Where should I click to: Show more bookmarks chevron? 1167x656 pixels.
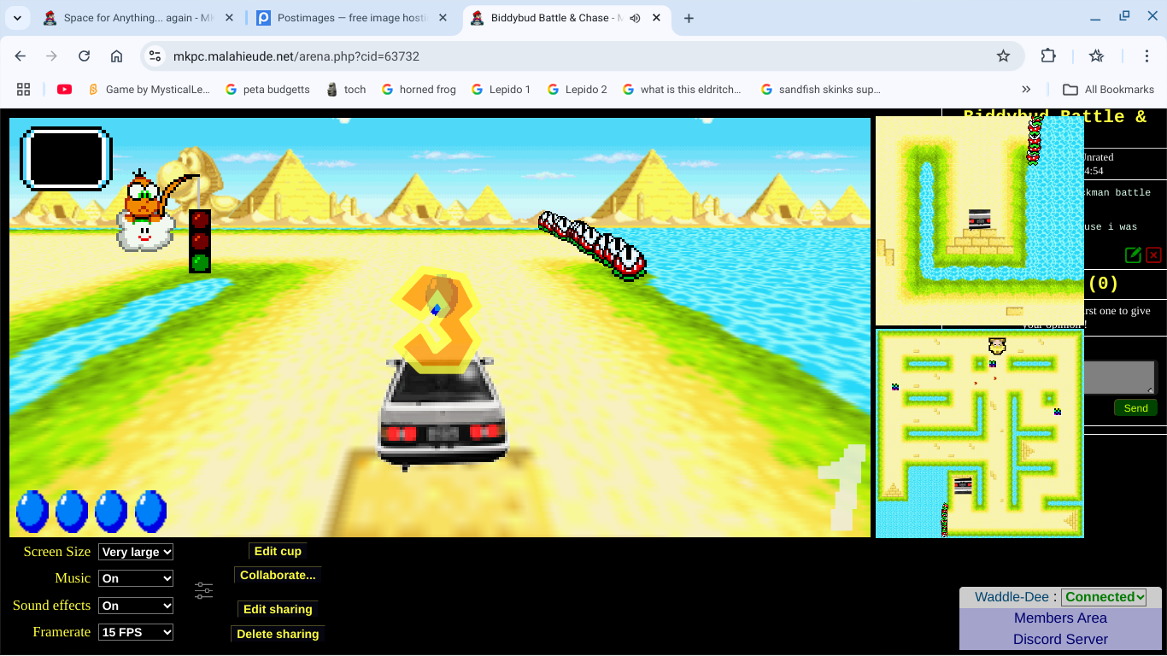point(1026,89)
